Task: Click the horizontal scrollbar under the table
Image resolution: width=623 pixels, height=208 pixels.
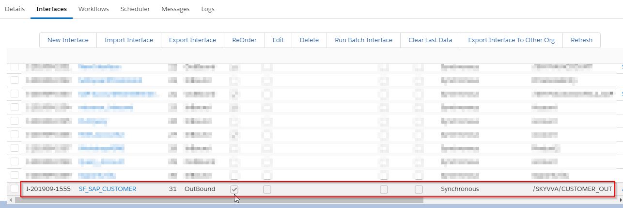Action: point(218,200)
